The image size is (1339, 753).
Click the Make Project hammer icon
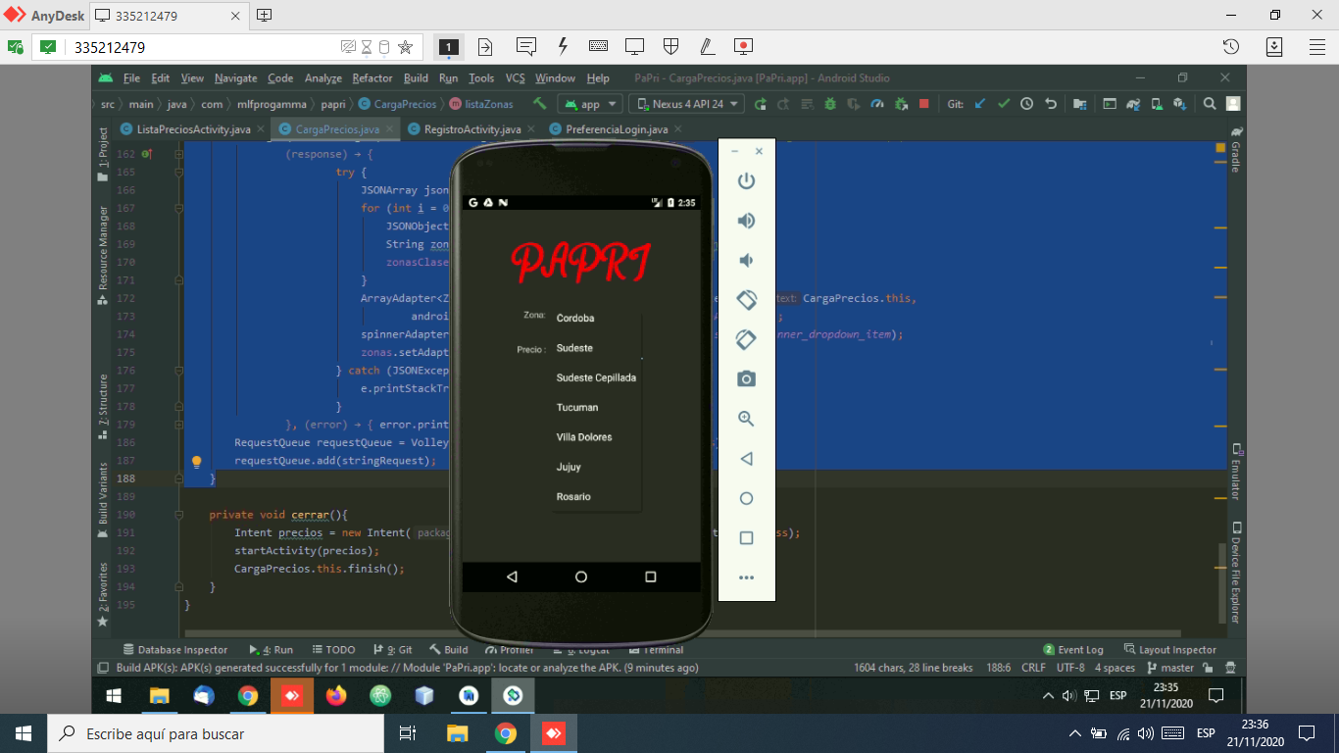[x=539, y=103]
